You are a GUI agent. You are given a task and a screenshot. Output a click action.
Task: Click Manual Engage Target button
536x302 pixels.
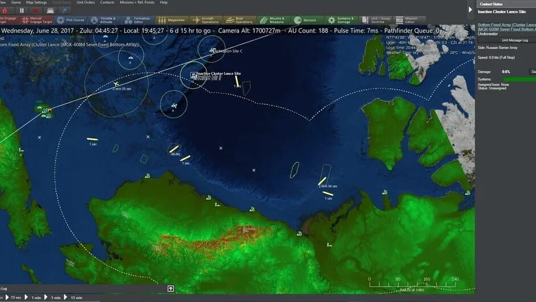37,20
